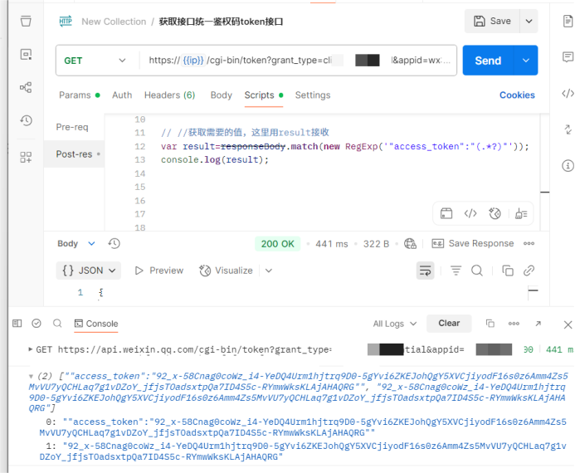Click script line 13 console.log(result);
The height and width of the screenshot is (473, 575).
(x=215, y=160)
